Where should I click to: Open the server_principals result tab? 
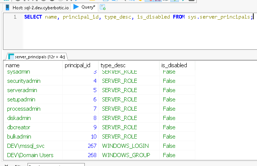coord(36,57)
